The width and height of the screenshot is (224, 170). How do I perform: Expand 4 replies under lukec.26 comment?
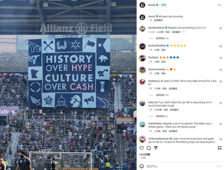[162, 116]
